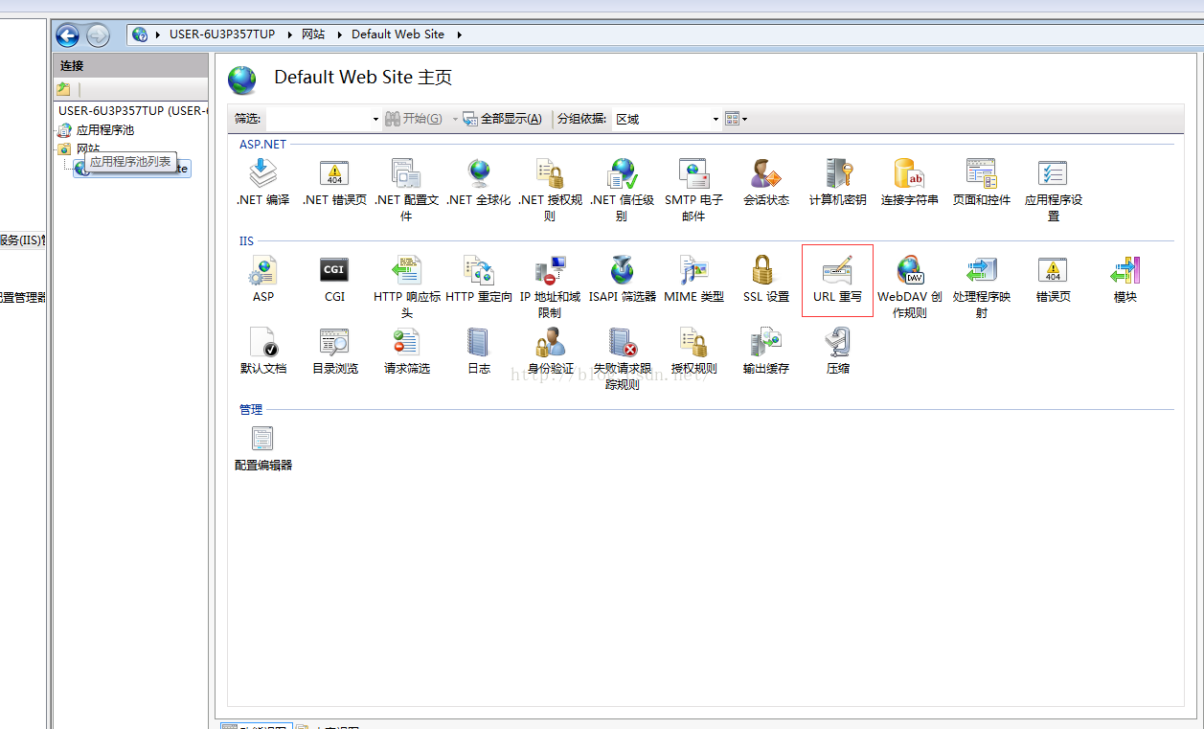Open the 身份验证 feature
The height and width of the screenshot is (729, 1204).
click(550, 351)
